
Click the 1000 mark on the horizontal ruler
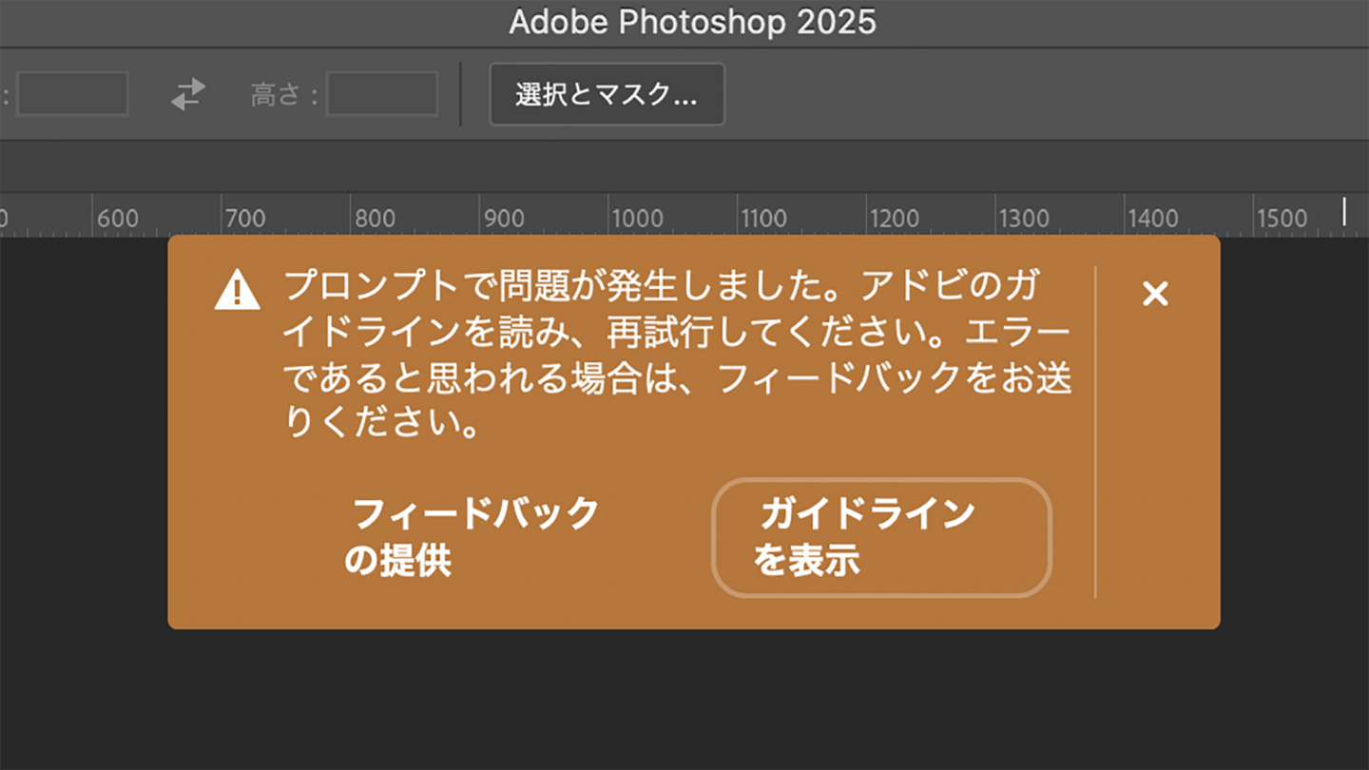click(x=637, y=219)
